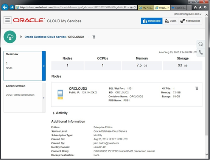The height and width of the screenshot is (160, 210).
Task: Click the Administration tile arrow
Action: pos(44,98)
